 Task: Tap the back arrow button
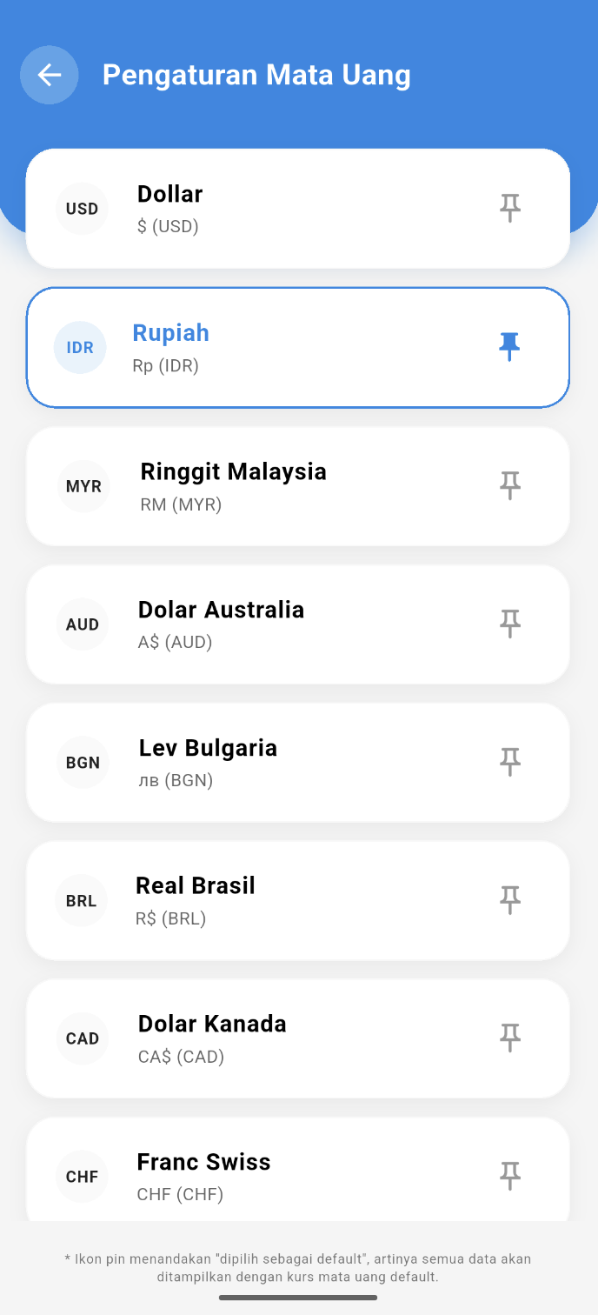(49, 75)
